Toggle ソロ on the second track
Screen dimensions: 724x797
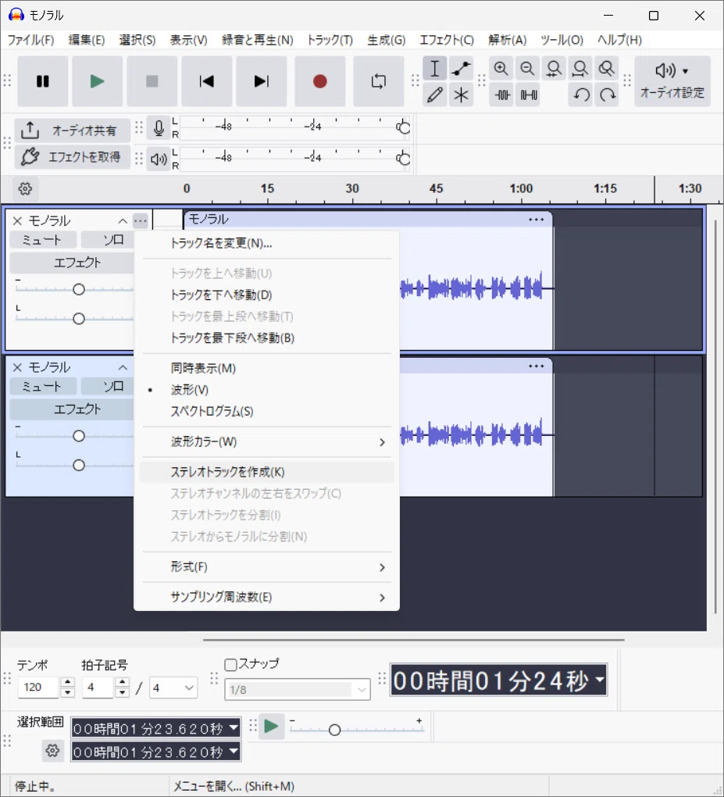pos(108,386)
